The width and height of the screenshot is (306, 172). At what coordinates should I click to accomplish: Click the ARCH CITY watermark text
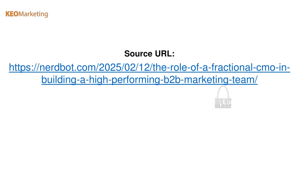click(223, 102)
